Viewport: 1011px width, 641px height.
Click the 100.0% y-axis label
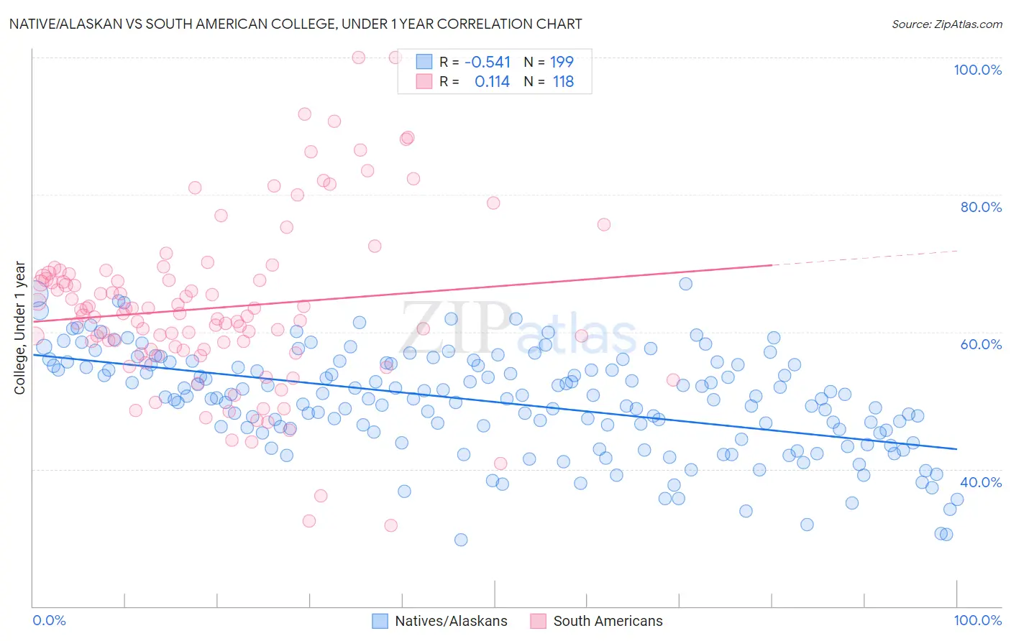[978, 70]
